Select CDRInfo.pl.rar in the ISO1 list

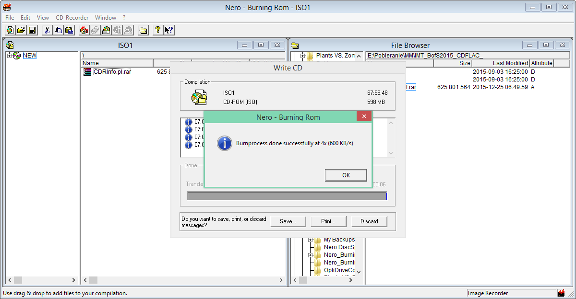[112, 72]
